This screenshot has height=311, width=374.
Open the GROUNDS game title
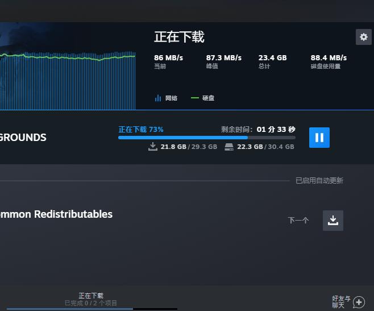(23, 138)
